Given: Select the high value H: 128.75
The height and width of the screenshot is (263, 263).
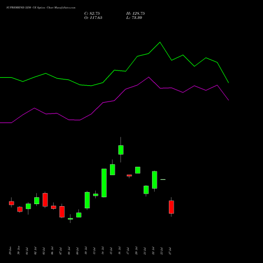Looking at the screenshot, I should pos(136,14).
